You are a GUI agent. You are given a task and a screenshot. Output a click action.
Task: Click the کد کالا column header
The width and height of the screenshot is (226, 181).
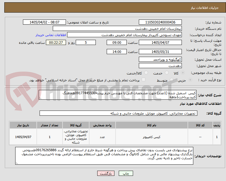(200, 125)
